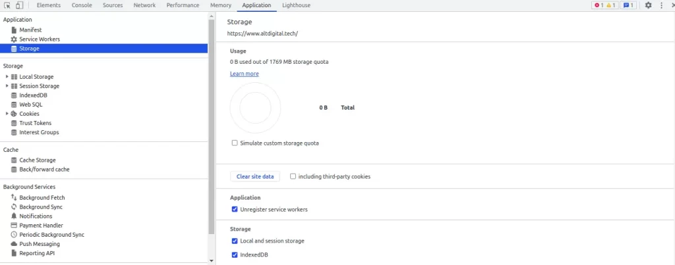Open the Network tab
This screenshot has height=265, width=675.
click(x=144, y=5)
